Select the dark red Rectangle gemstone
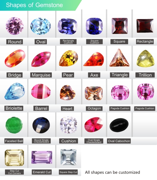Image resolution: width=157 pixels, height=180 pixels. coord(145,26)
